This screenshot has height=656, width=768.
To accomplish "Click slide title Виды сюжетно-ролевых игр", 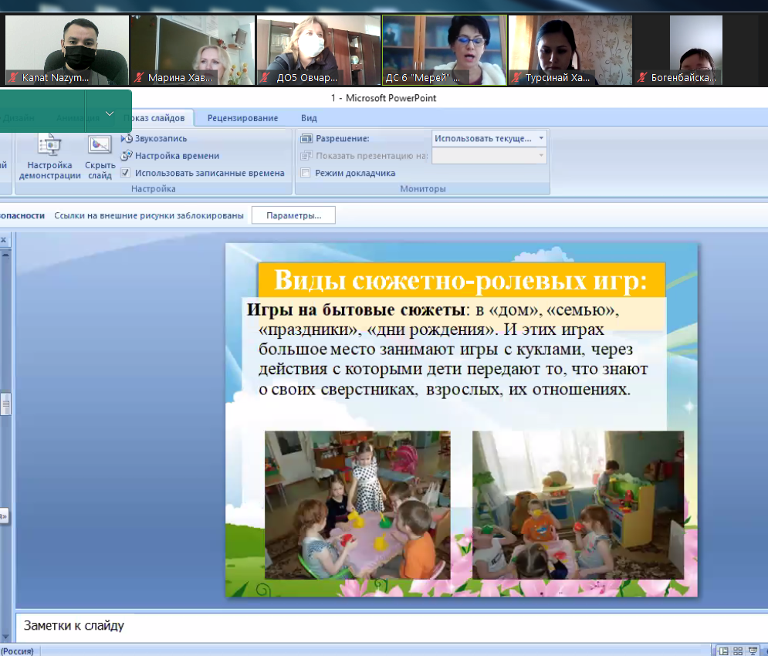I will (x=461, y=280).
